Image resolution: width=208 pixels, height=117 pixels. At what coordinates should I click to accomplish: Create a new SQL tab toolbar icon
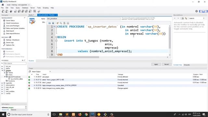pos(3,11)
